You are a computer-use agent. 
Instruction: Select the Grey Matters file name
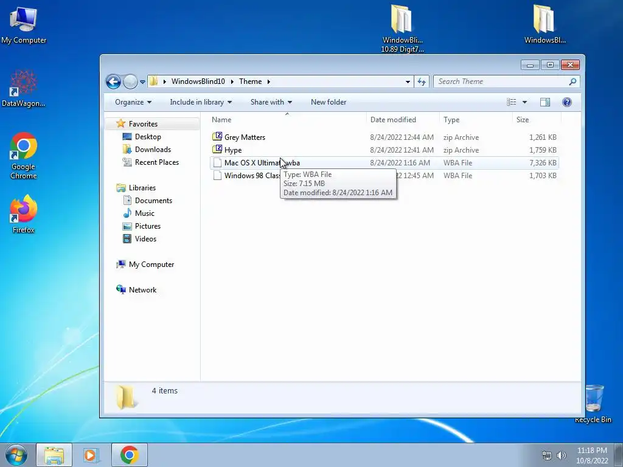click(x=245, y=137)
